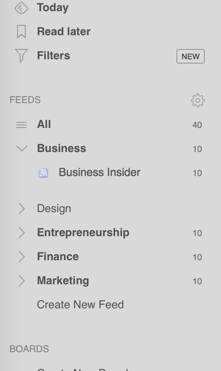The image size is (221, 371).
Task: Expand the Finance feed category
Action: (22, 257)
